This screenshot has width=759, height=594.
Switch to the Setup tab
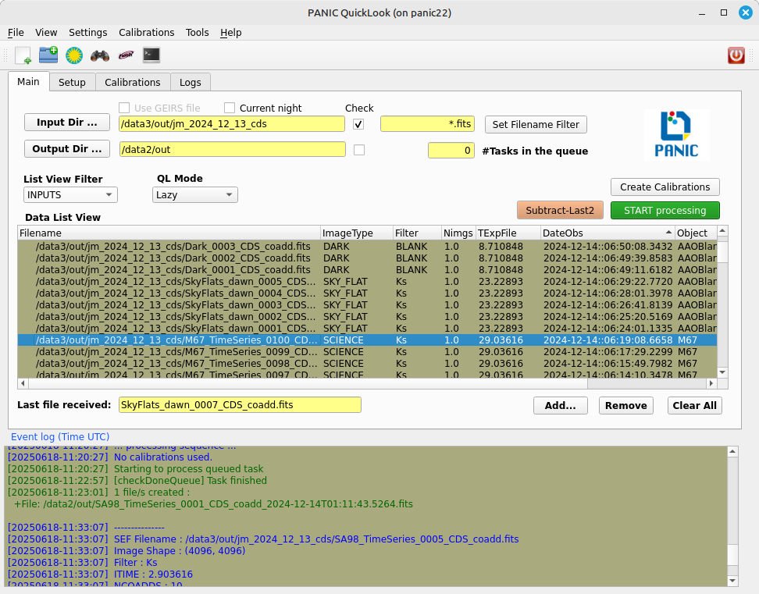(72, 82)
